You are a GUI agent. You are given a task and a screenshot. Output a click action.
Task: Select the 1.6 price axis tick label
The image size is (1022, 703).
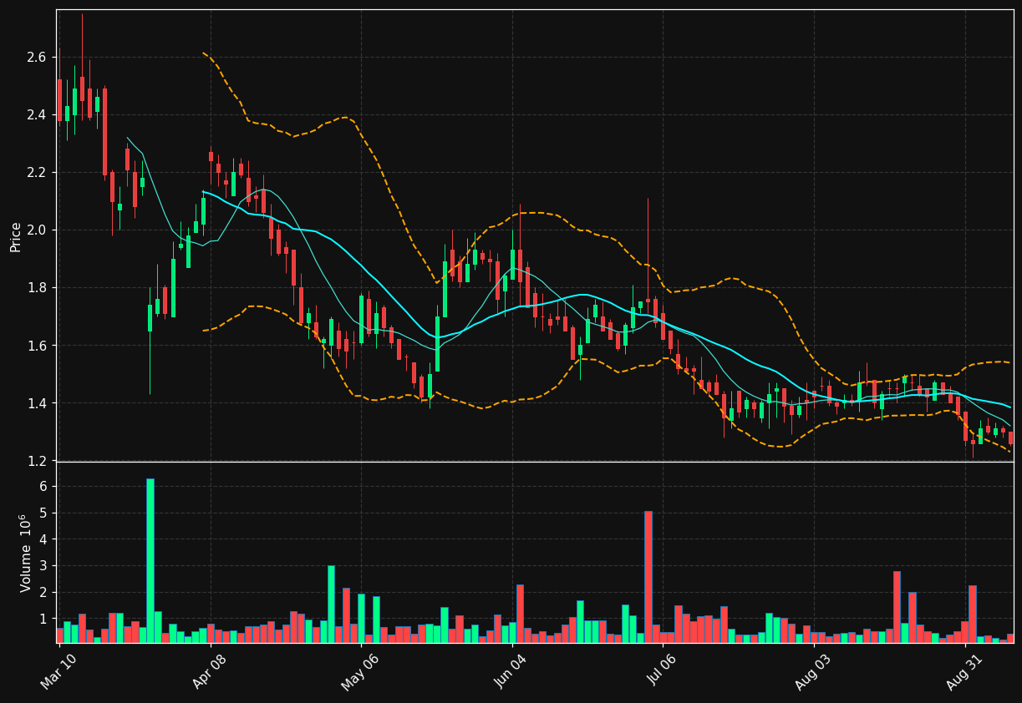36,346
